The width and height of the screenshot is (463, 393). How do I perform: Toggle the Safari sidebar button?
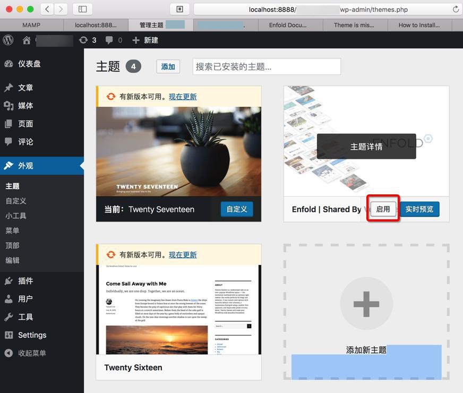tap(82, 9)
